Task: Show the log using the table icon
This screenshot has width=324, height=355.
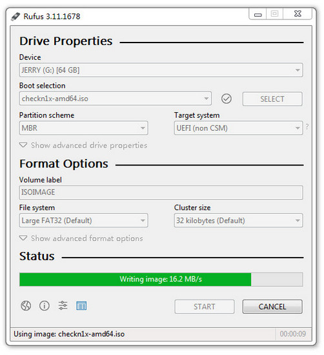Action: click(x=81, y=305)
